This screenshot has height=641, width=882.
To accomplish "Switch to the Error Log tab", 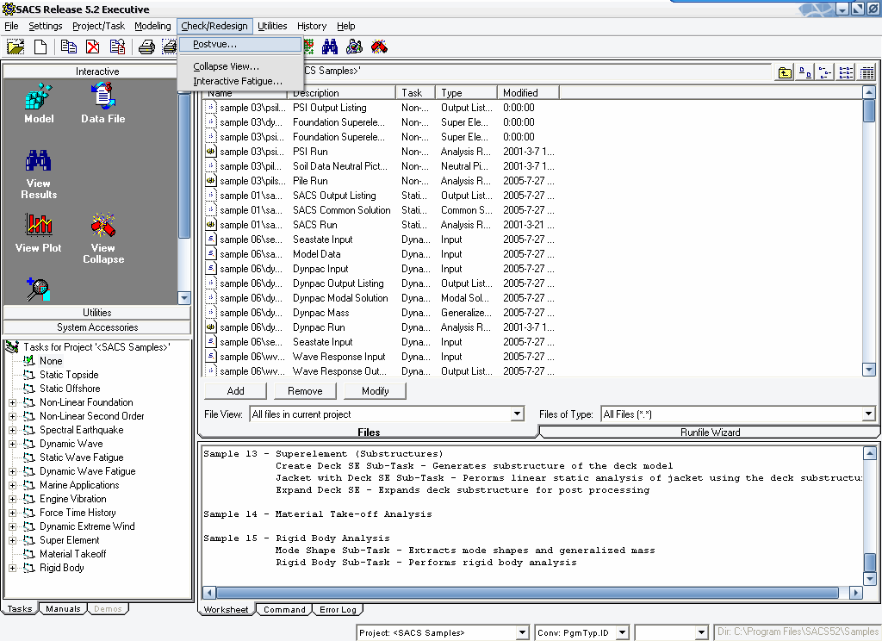I will coord(338,609).
